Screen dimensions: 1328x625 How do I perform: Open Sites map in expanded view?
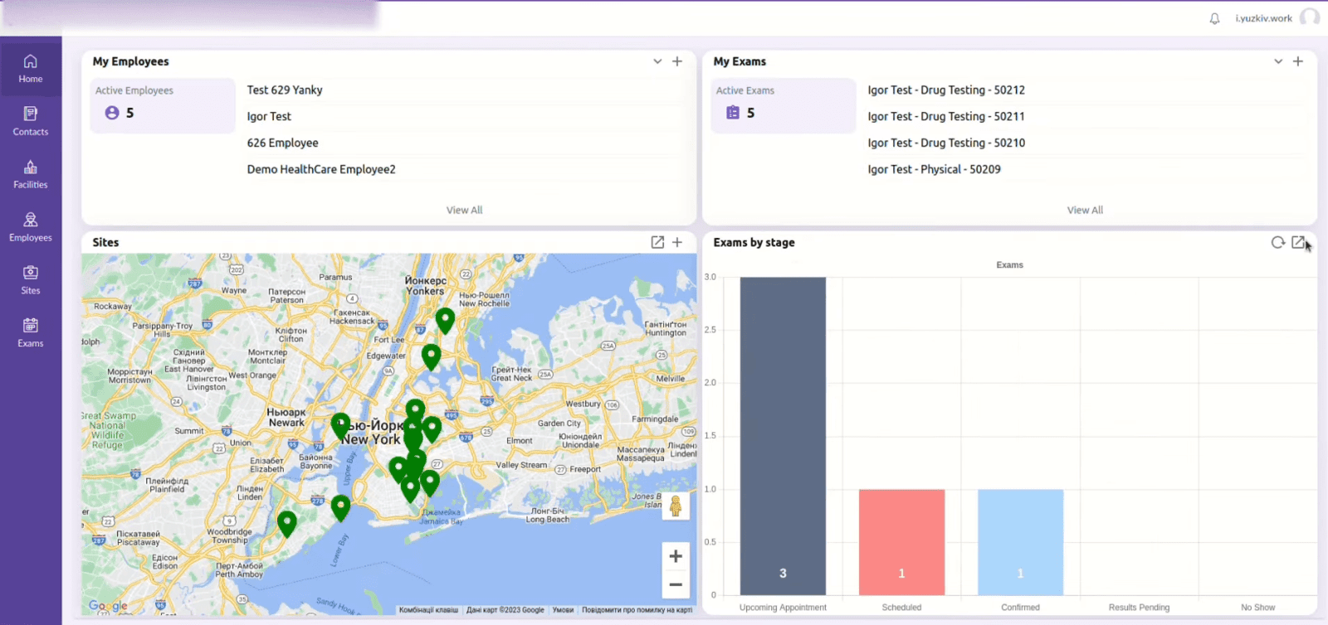point(657,242)
